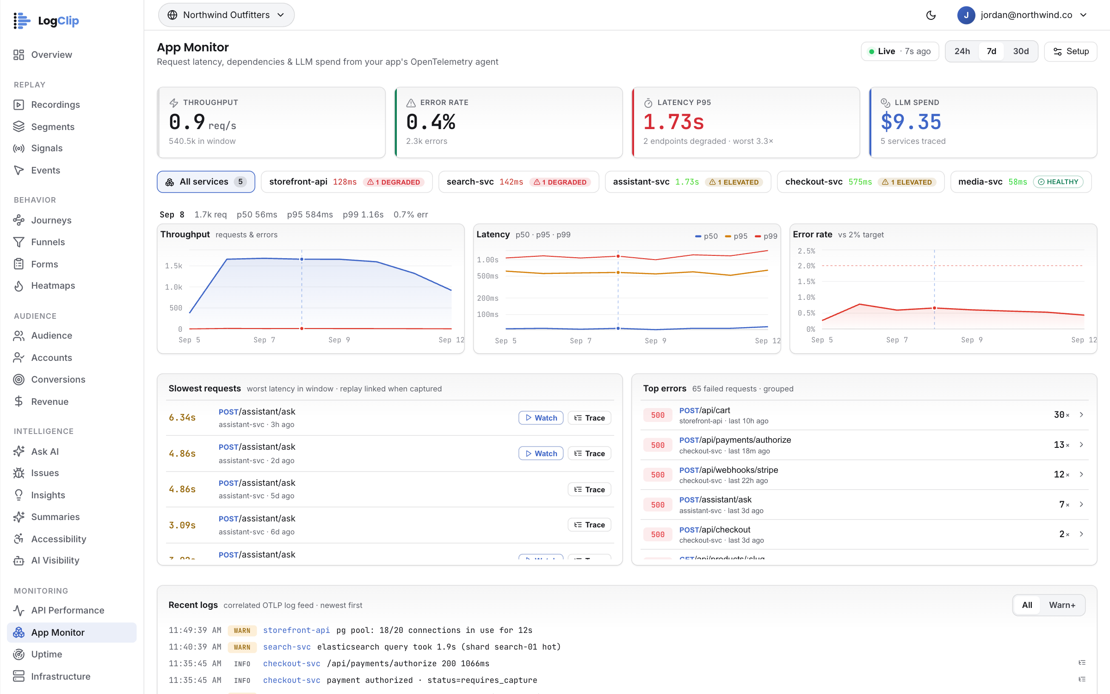Watch the 6.34s assistant/ask replay
Screen dimensions: 1110x694
point(541,418)
